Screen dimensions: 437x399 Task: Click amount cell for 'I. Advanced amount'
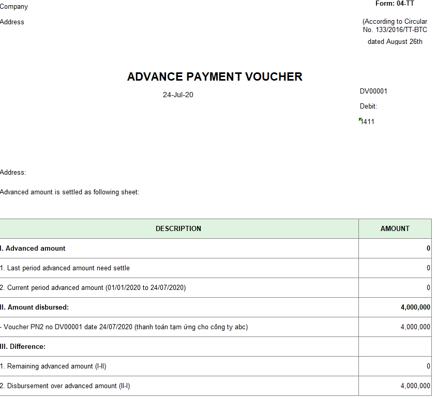tap(395, 249)
